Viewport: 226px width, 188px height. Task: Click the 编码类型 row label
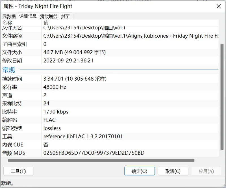click(x=12, y=128)
